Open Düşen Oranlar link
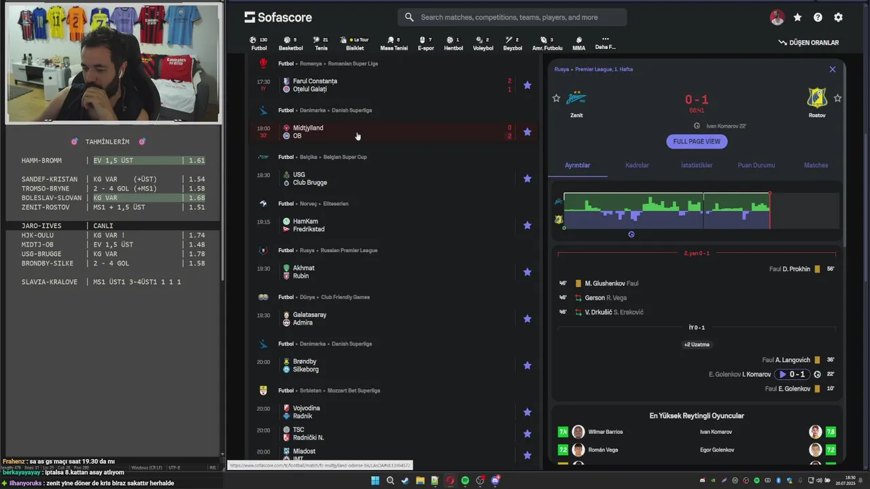The width and height of the screenshot is (870, 489). (809, 43)
